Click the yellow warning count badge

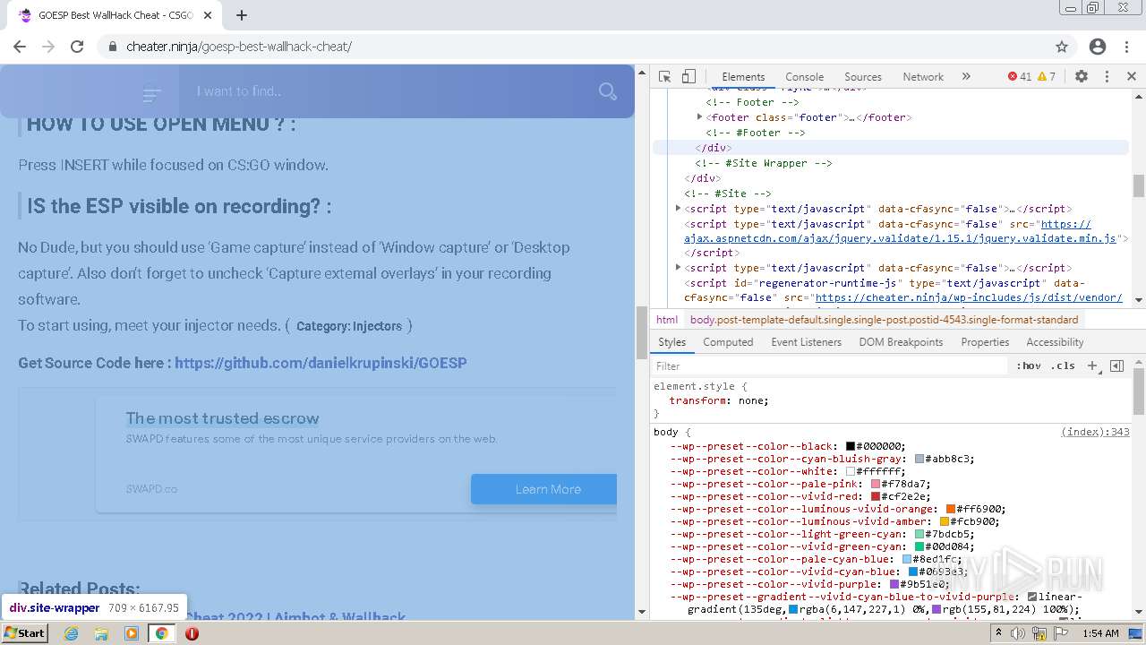coord(1047,77)
